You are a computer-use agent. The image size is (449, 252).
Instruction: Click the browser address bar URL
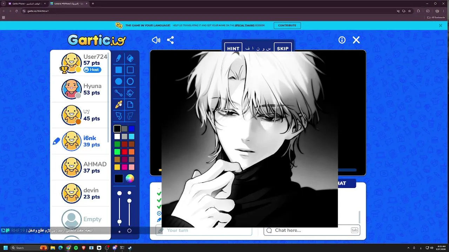38,11
